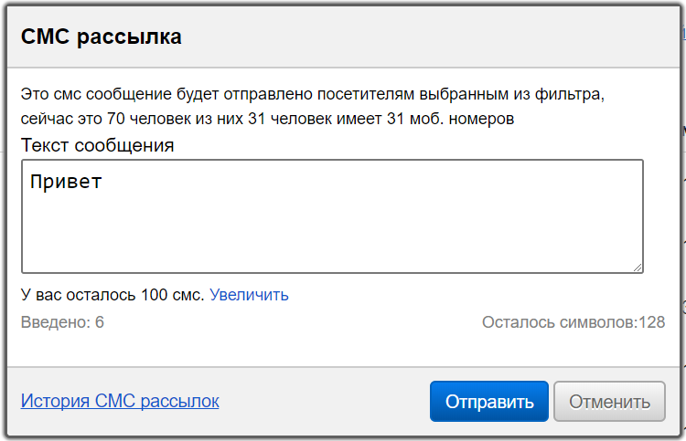Screen dimensions: 686x441
Task: Click the СМС рассылка dialog title
Action: tap(102, 37)
